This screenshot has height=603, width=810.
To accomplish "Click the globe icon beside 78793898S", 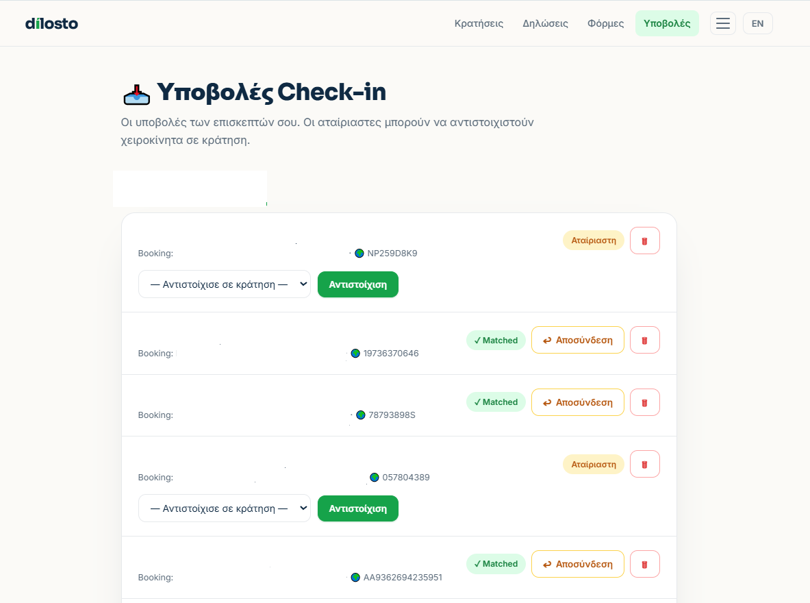I will pos(361,415).
